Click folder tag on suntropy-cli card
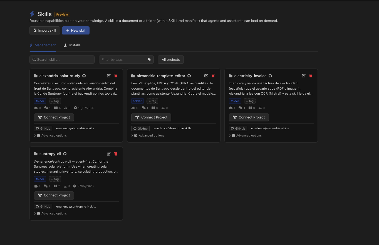Image resolution: width=379 pixels, height=245 pixels. (40, 179)
